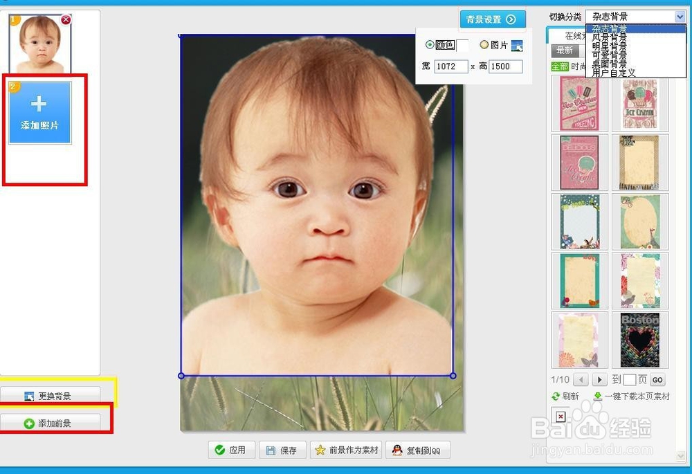Choose 风景背景 in the dropdown list
Screen dimensions: 692x474
[635, 37]
